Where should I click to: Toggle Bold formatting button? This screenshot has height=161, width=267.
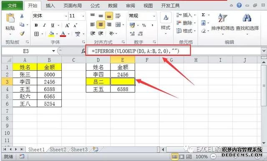click(36, 25)
